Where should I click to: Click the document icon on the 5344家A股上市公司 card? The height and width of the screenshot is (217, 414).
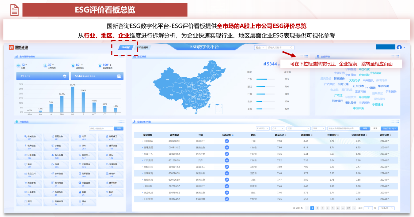point(119,76)
